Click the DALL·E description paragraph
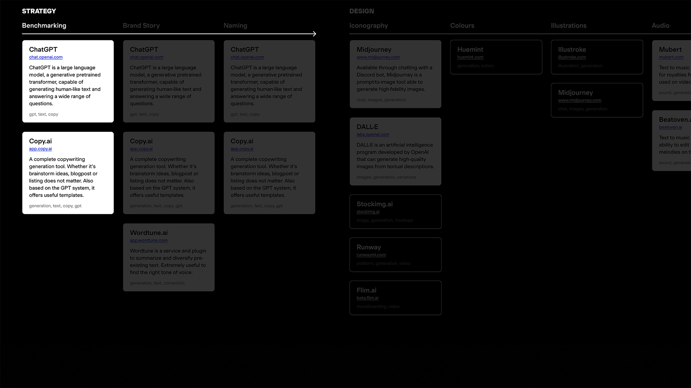 [395, 156]
